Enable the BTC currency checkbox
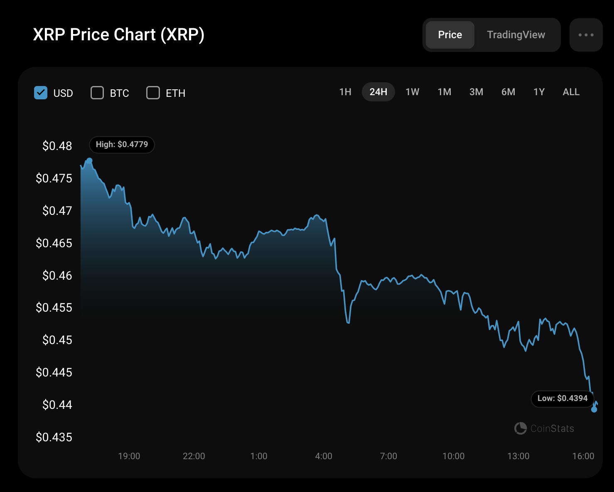614x492 pixels. (97, 93)
